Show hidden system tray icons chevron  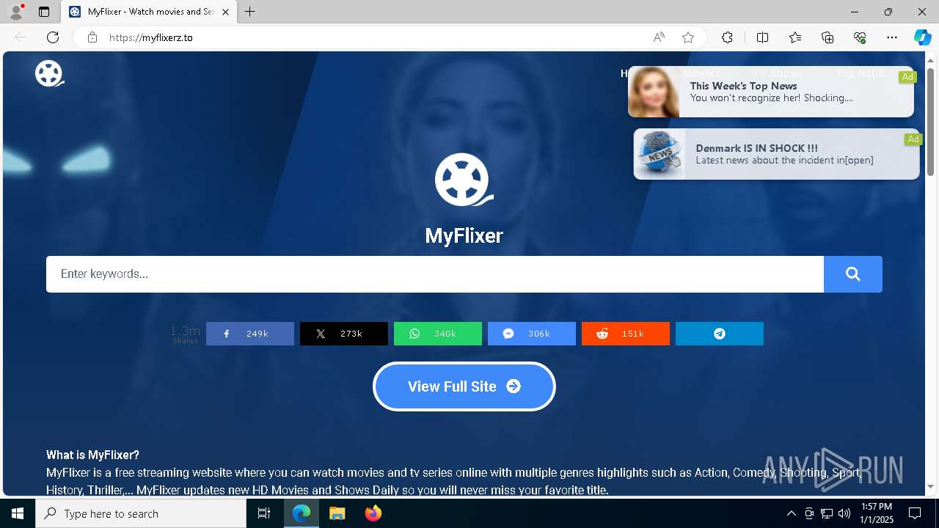pyautogui.click(x=791, y=513)
